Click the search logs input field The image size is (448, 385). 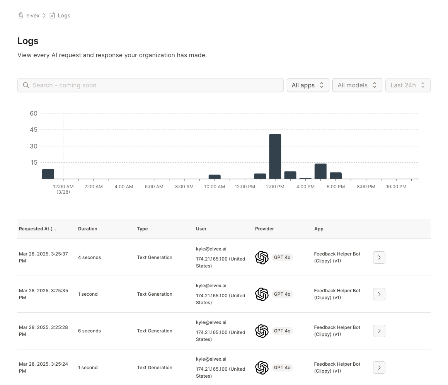tap(155, 85)
